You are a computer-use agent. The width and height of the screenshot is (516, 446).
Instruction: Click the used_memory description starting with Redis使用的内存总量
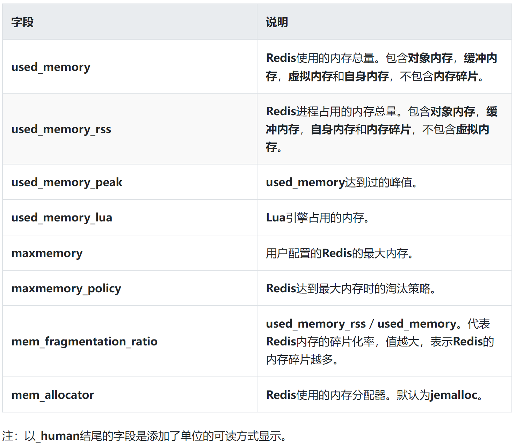pos(384,67)
